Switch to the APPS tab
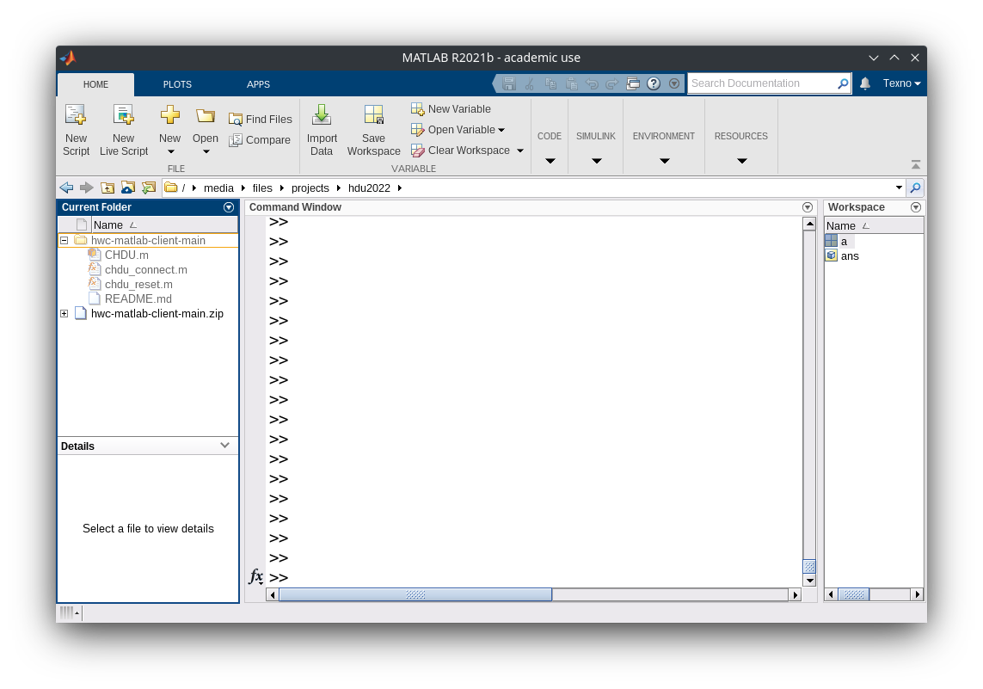The width and height of the screenshot is (983, 689). (x=258, y=84)
